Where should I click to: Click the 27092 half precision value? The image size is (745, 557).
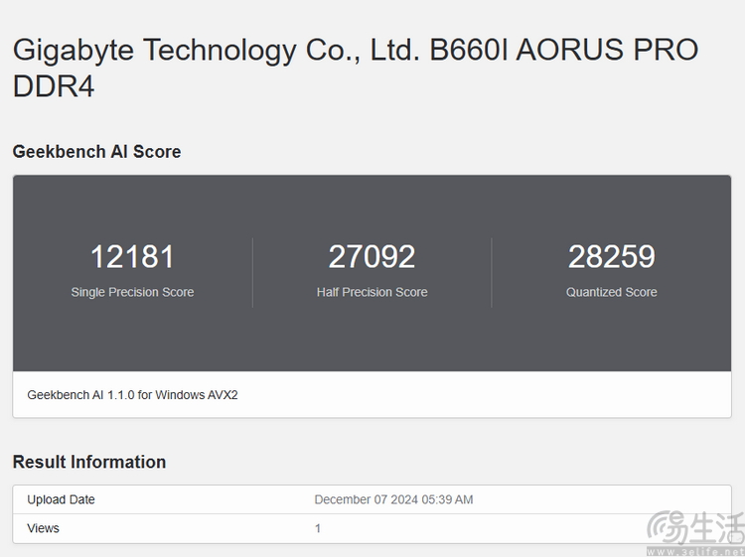372,256
